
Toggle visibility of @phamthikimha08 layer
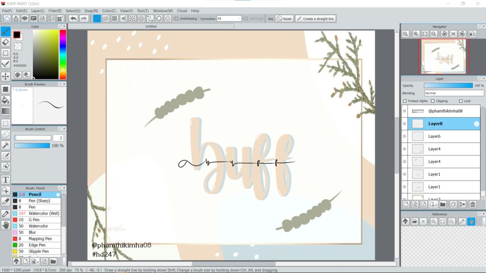click(404, 111)
